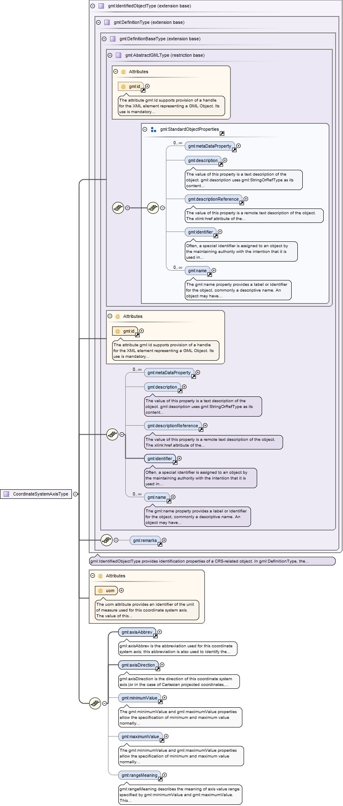This screenshot has width=343, height=806.
Task: Expand gml:minimumValue using its plus button
Action: pyautogui.click(x=165, y=697)
